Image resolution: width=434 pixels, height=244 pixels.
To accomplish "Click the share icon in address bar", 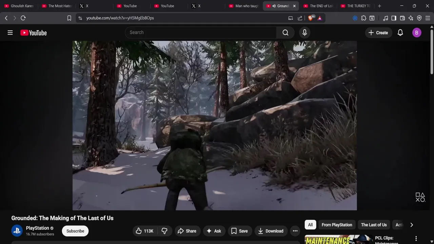I will [x=300, y=18].
